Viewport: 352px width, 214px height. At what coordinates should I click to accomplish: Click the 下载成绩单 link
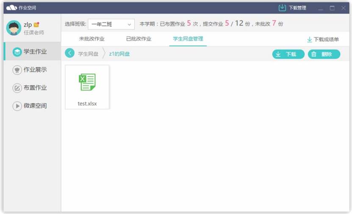(x=323, y=39)
